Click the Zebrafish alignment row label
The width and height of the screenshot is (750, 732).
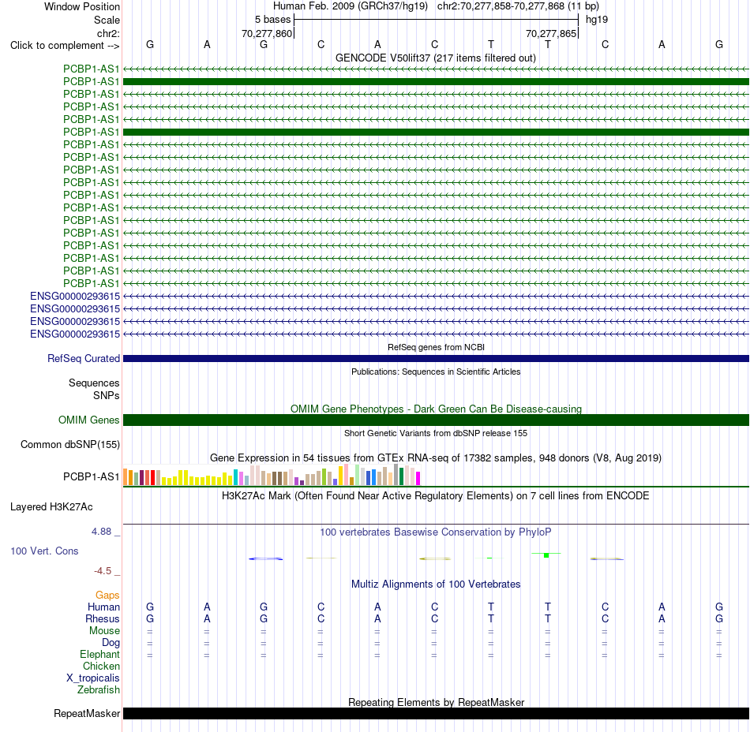(x=99, y=690)
